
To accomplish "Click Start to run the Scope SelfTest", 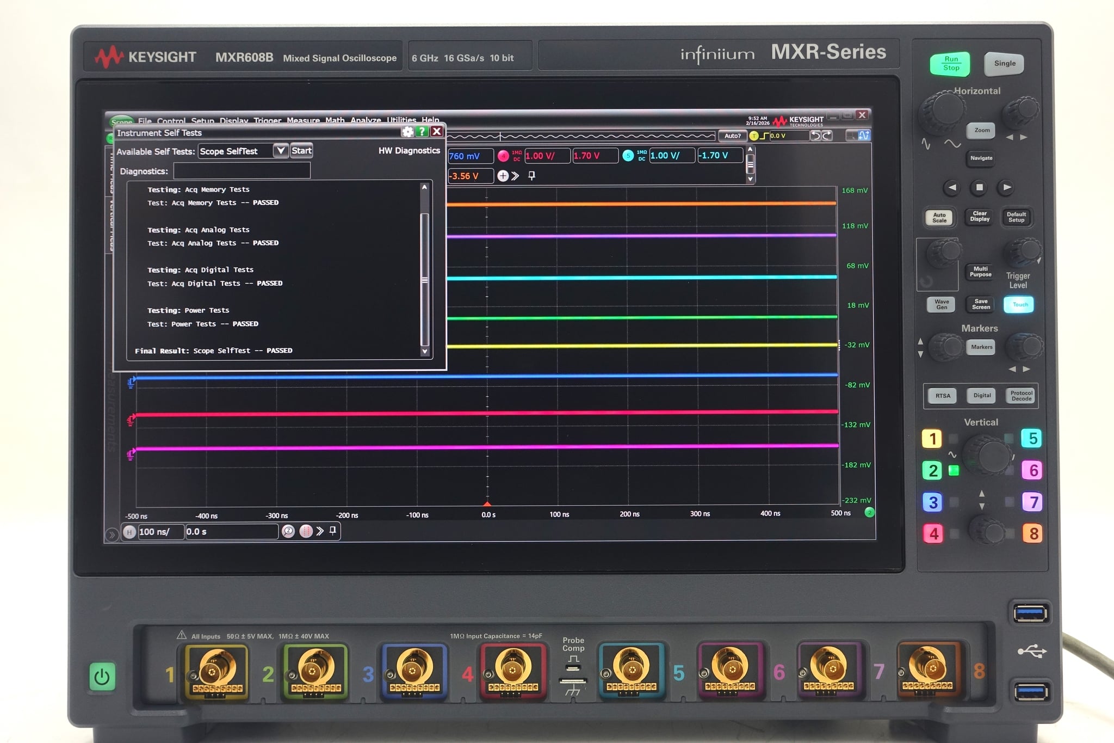I will coord(301,151).
